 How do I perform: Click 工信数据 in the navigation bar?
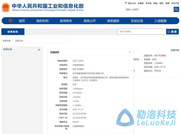point(160,21)
